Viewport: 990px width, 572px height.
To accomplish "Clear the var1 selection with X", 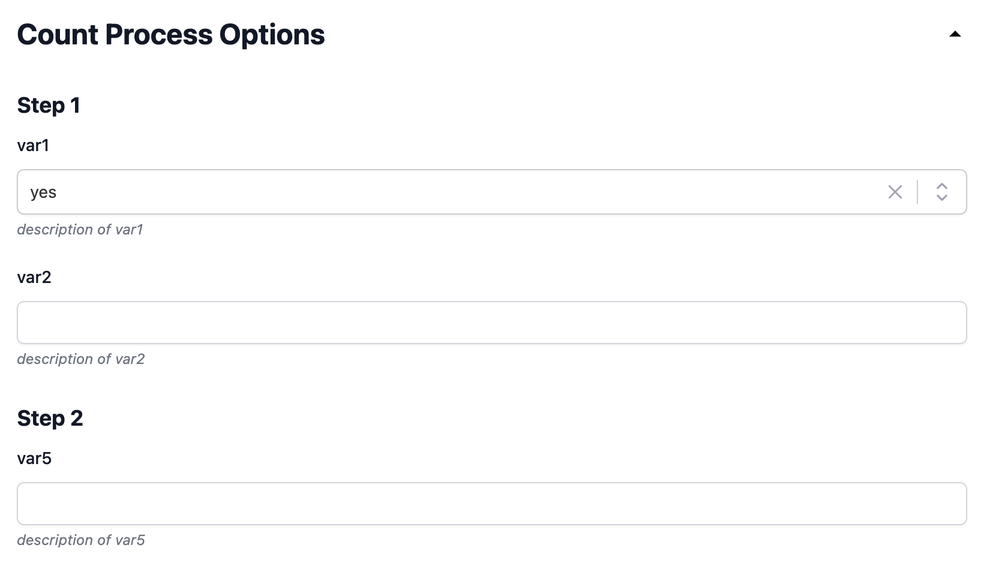I will (x=895, y=192).
